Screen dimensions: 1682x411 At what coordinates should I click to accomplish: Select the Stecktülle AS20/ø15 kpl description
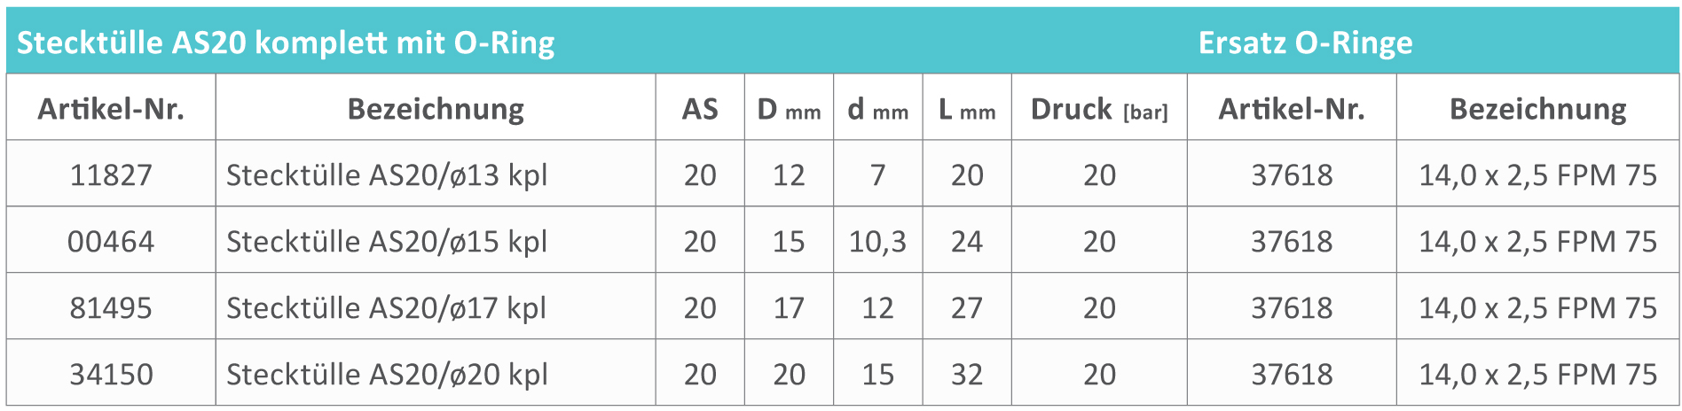point(387,241)
